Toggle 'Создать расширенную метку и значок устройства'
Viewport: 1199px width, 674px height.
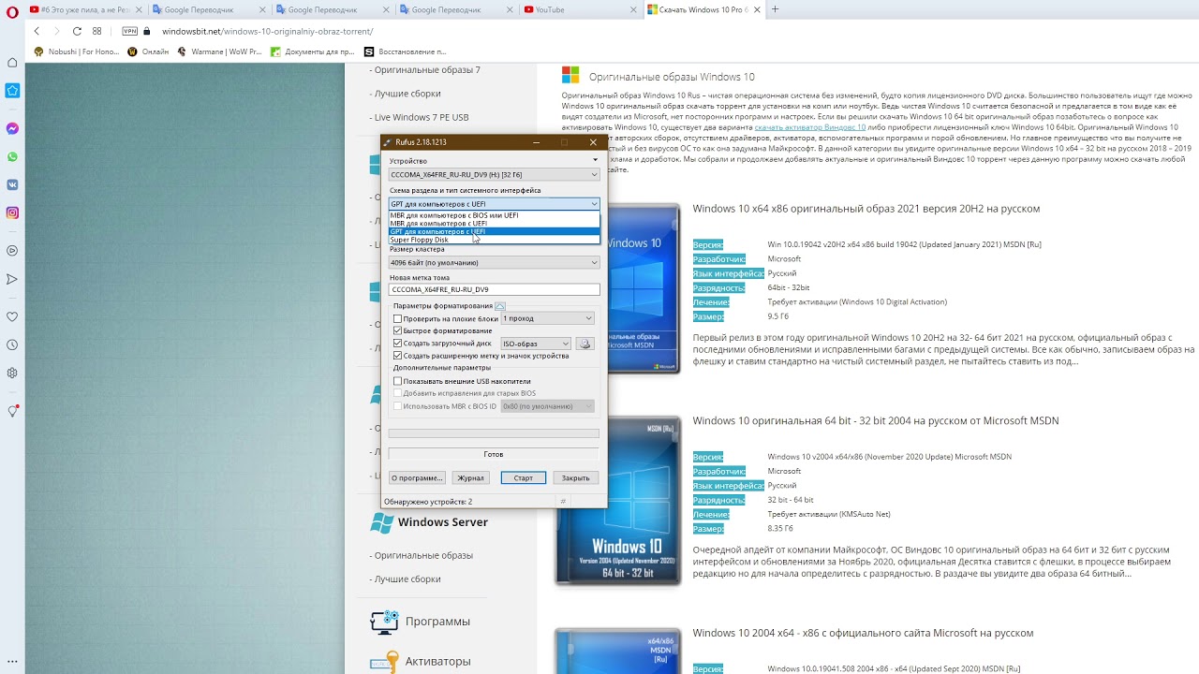point(398,356)
